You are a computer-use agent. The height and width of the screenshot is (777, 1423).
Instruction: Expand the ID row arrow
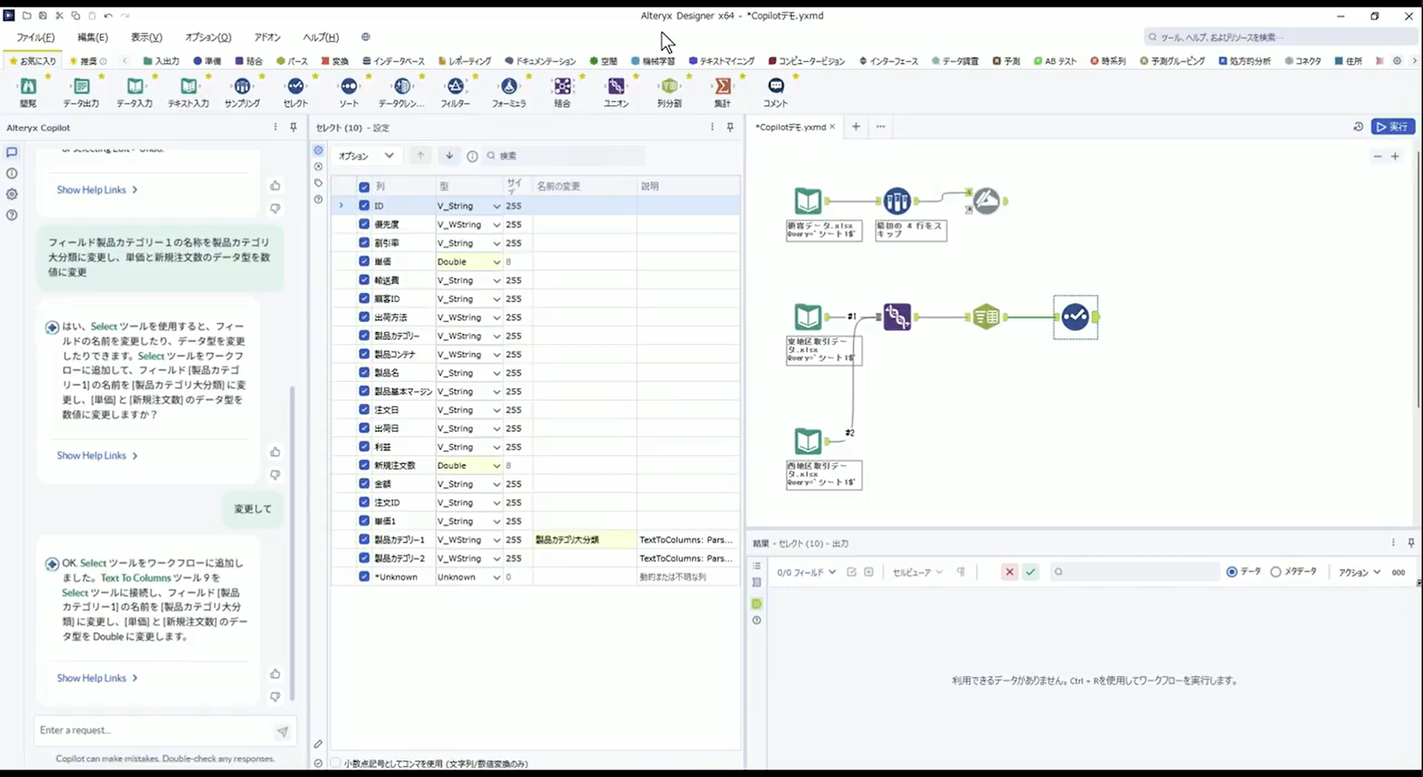coord(341,206)
